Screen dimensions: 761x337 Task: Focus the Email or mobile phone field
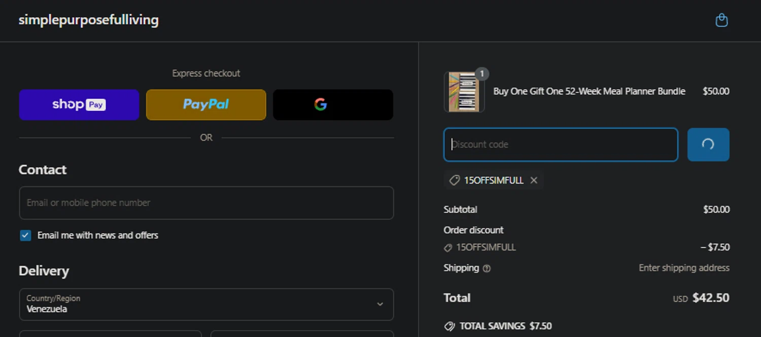(206, 203)
